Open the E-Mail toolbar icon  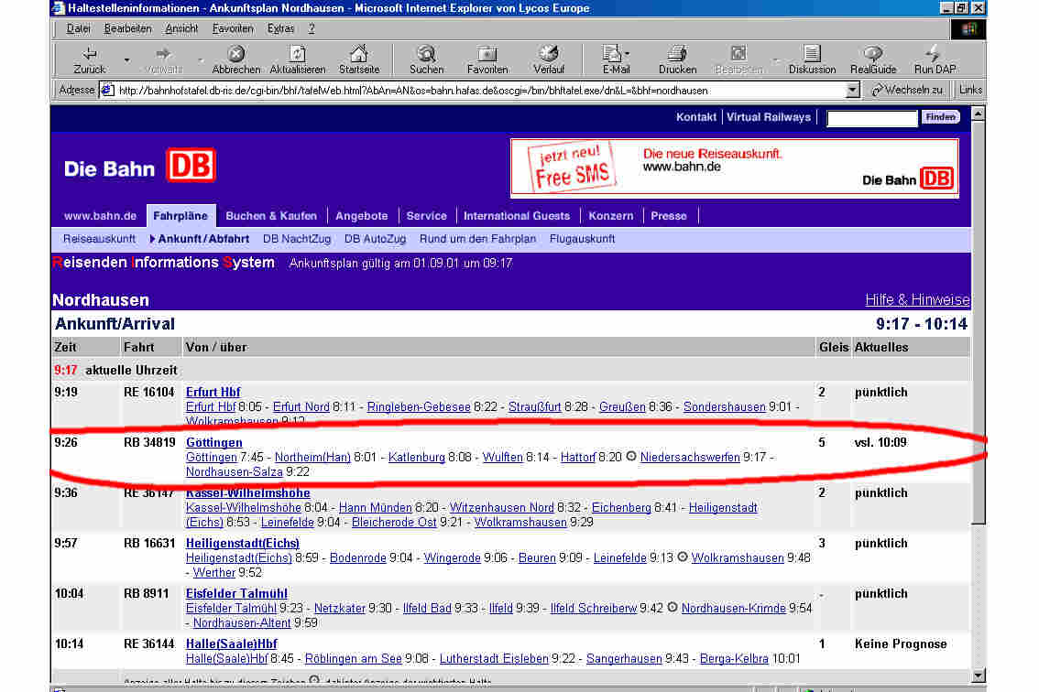coord(611,53)
